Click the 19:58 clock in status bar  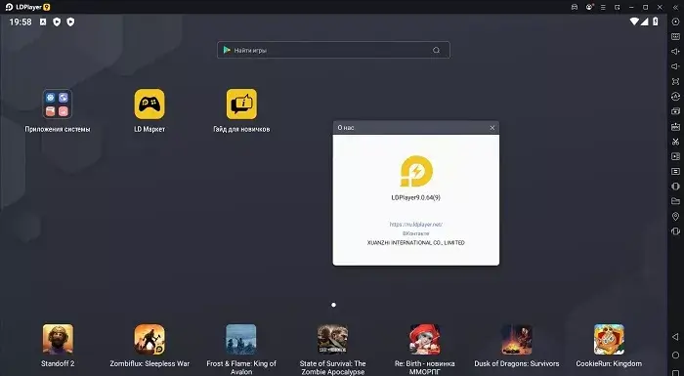(21, 21)
